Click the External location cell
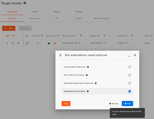 [121, 43]
